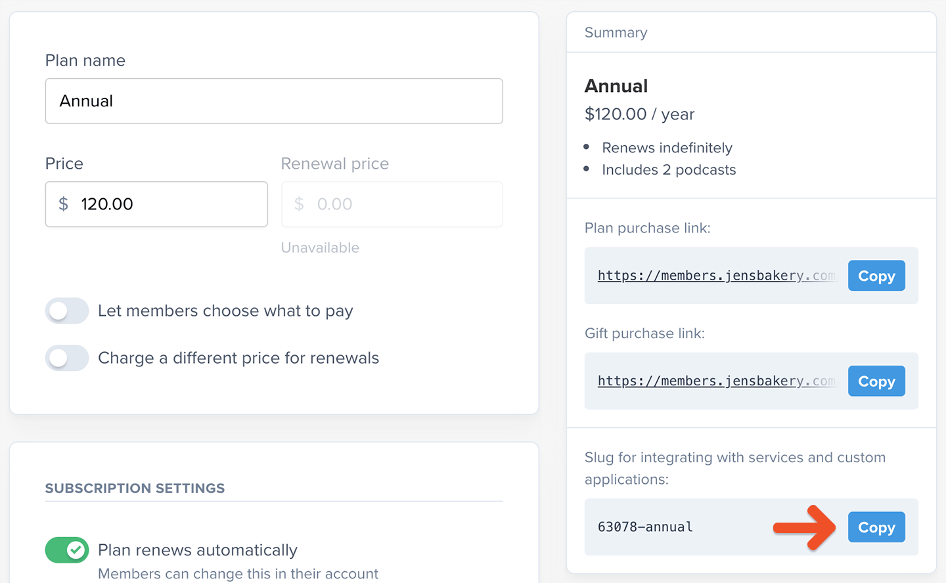Click the Summary panel header
946x583 pixels.
pos(616,33)
